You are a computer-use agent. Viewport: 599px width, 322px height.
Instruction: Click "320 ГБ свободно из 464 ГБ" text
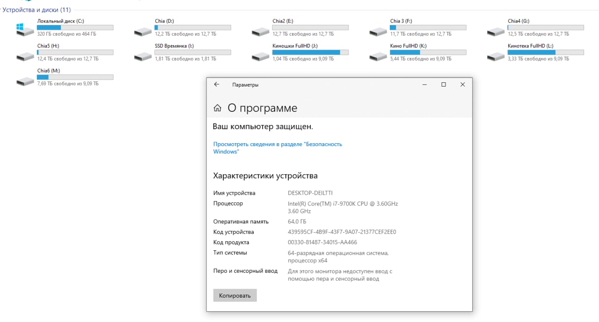(x=66, y=34)
